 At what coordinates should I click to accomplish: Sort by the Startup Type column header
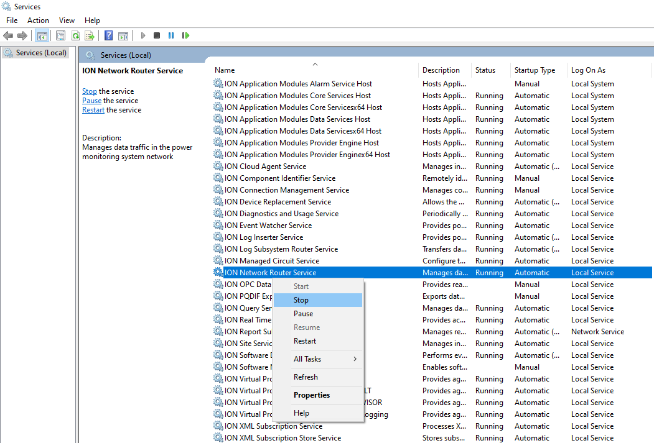[x=538, y=70]
